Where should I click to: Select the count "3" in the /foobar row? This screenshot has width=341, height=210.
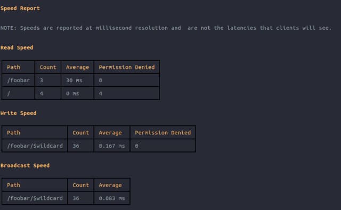click(48, 80)
